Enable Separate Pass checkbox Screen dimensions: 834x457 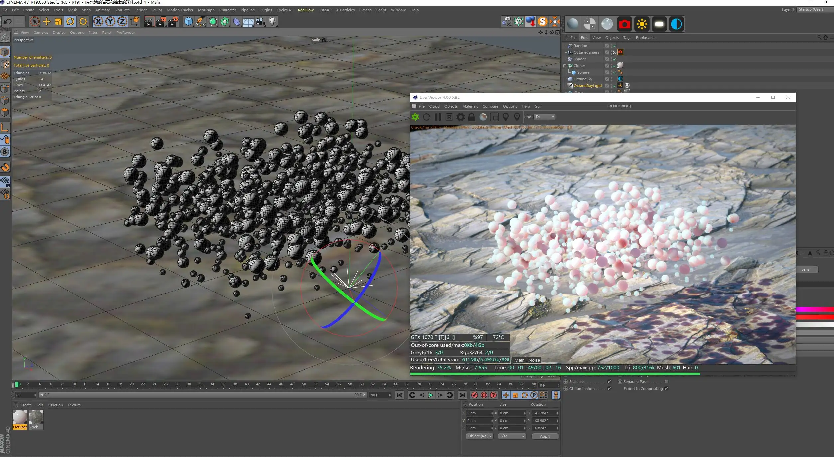pyautogui.click(x=666, y=382)
